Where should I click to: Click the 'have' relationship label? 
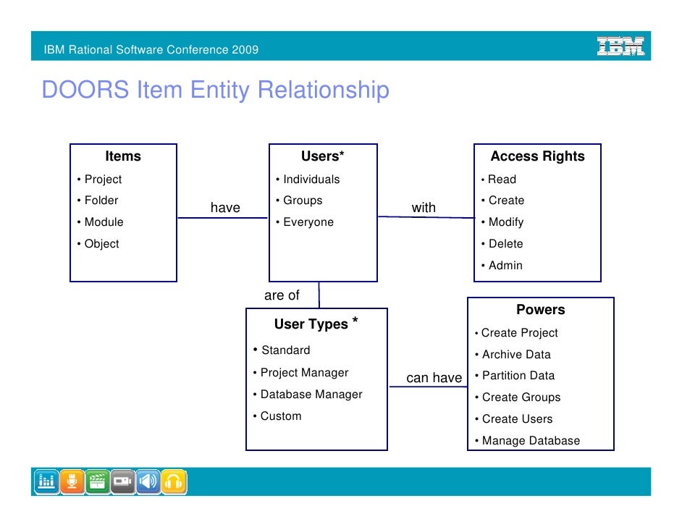225,208
